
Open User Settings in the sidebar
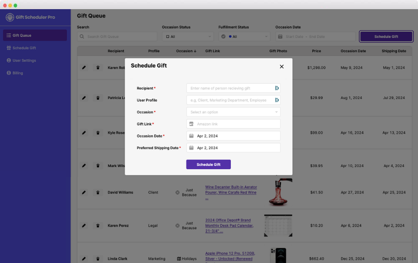coord(24,60)
